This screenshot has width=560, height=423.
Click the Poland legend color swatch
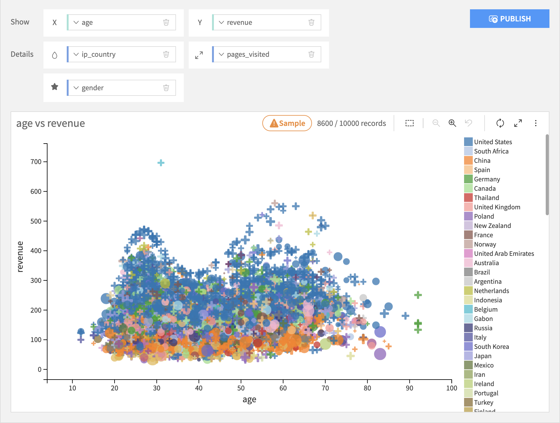pyautogui.click(x=468, y=216)
